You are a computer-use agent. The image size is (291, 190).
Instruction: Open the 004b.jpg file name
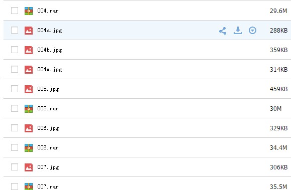(x=50, y=50)
